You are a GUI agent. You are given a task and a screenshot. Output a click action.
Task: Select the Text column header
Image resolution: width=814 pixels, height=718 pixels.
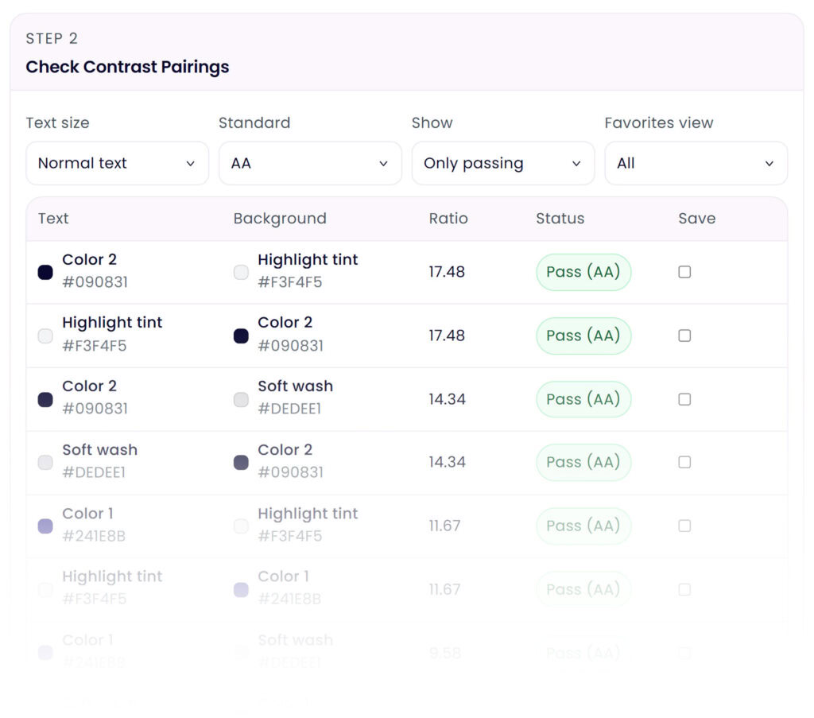[x=52, y=219]
